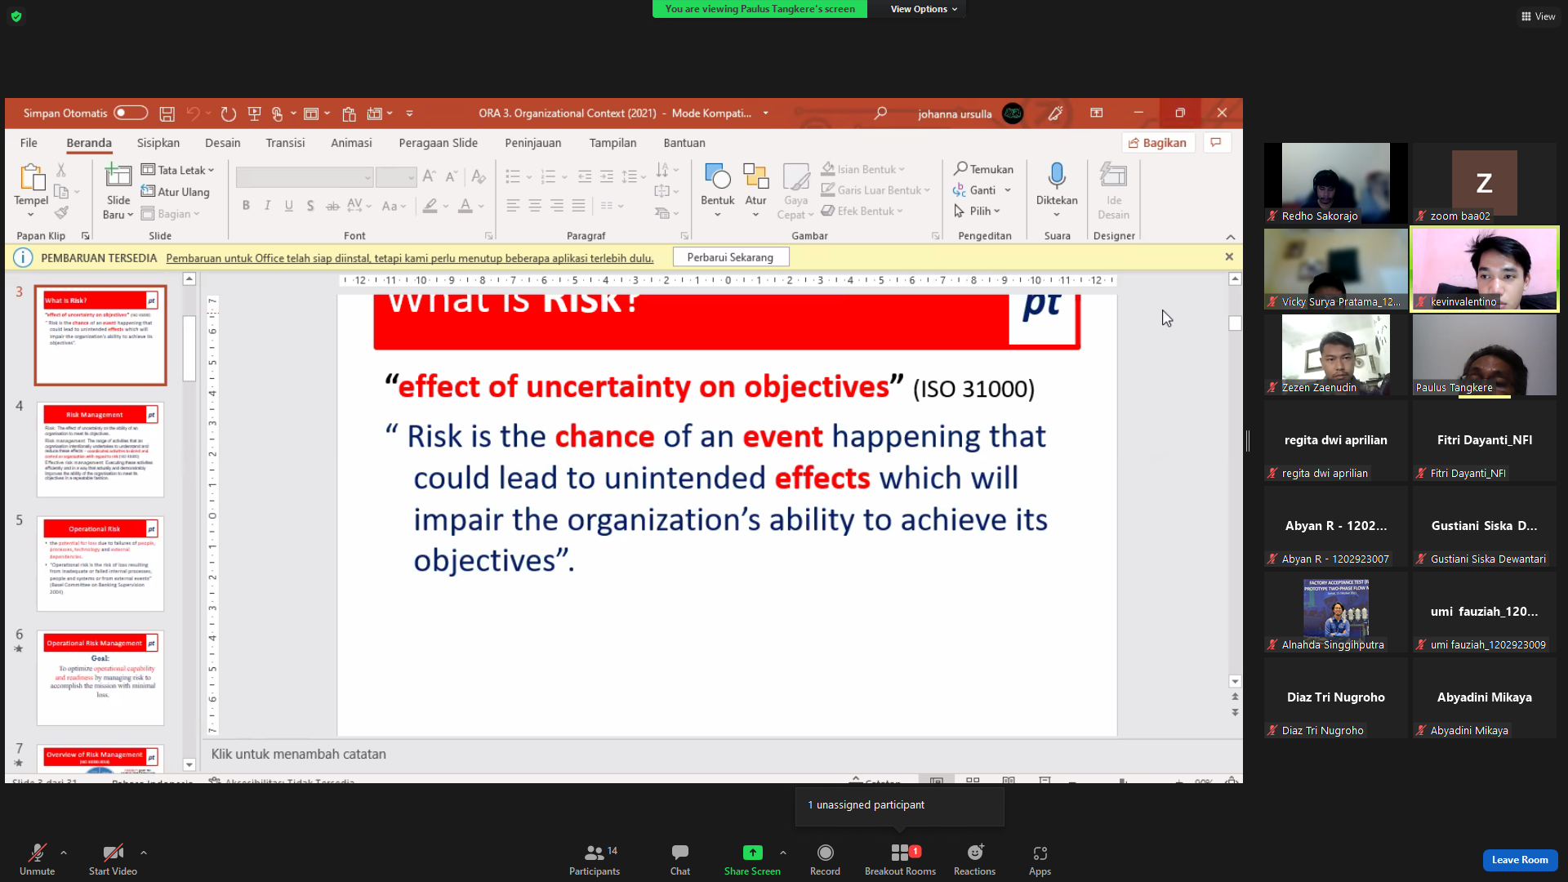Switch to the Peninjauan tab
1568x882 pixels.
click(533, 143)
